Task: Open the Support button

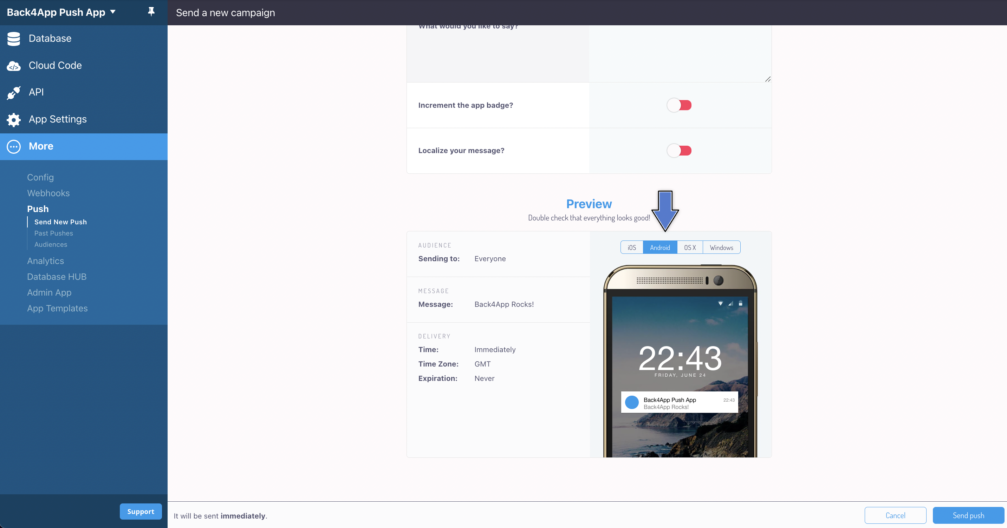Action: point(141,511)
